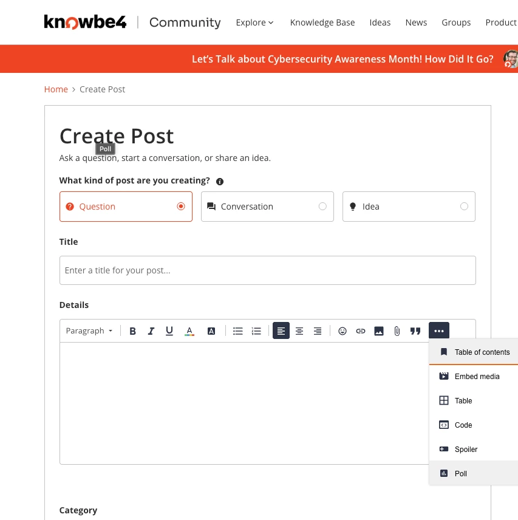
Task: Insert an image into the post
Action: pyautogui.click(x=379, y=331)
